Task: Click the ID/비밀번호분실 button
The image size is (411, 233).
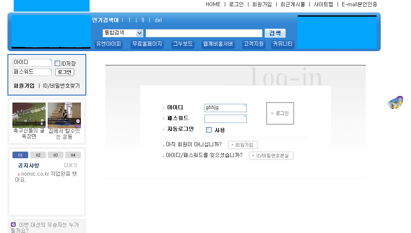Action: click(271, 156)
